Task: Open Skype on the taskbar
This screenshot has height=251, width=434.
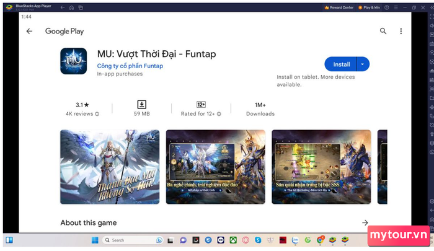Action: pos(258,240)
